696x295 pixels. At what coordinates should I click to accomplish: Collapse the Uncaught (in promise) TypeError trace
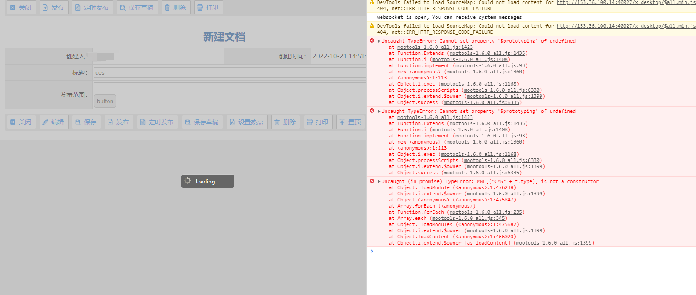(x=379, y=181)
